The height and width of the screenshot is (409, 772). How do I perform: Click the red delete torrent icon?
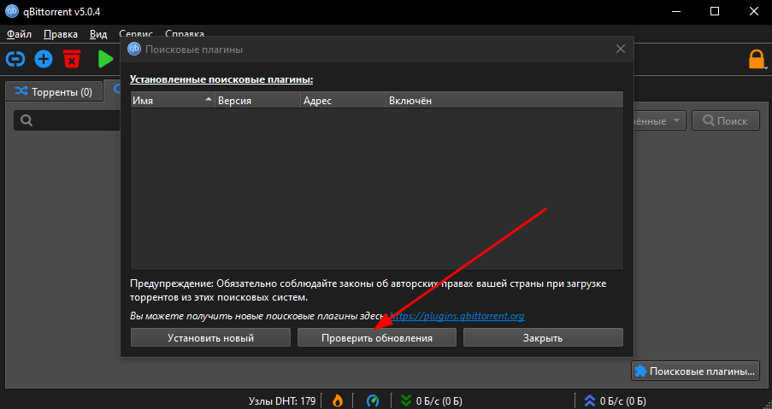(72, 60)
